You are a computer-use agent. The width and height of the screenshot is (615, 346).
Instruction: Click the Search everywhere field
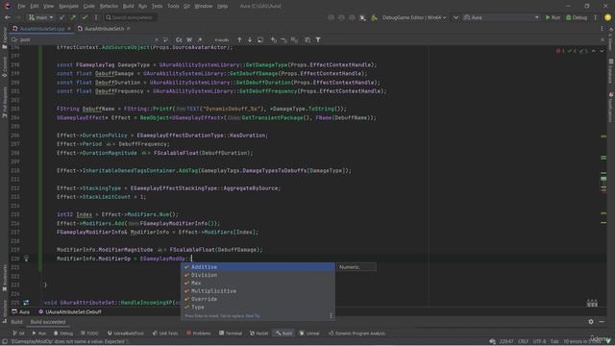tap(131, 17)
